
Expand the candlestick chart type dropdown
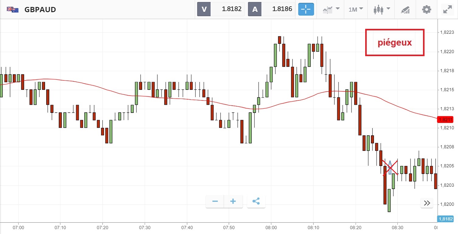[382, 9]
